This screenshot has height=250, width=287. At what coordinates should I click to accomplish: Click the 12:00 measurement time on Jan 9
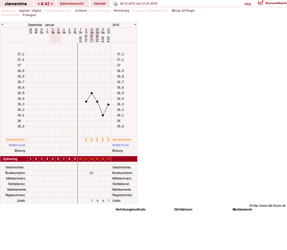pos(92,38)
